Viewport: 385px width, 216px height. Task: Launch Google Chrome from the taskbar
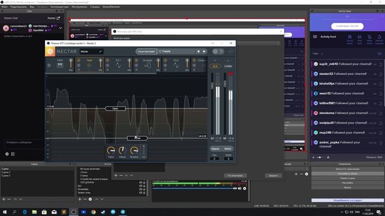pos(93,212)
